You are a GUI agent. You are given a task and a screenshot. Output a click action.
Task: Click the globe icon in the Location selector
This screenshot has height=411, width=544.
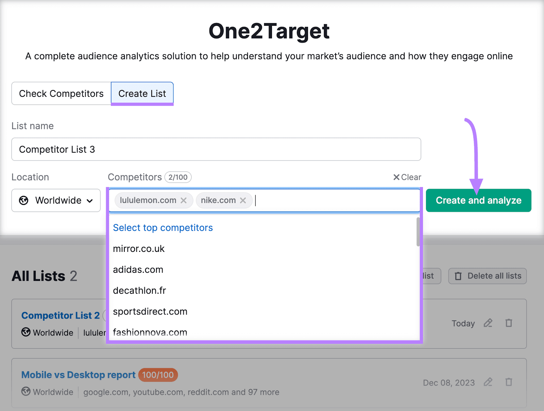tap(24, 201)
